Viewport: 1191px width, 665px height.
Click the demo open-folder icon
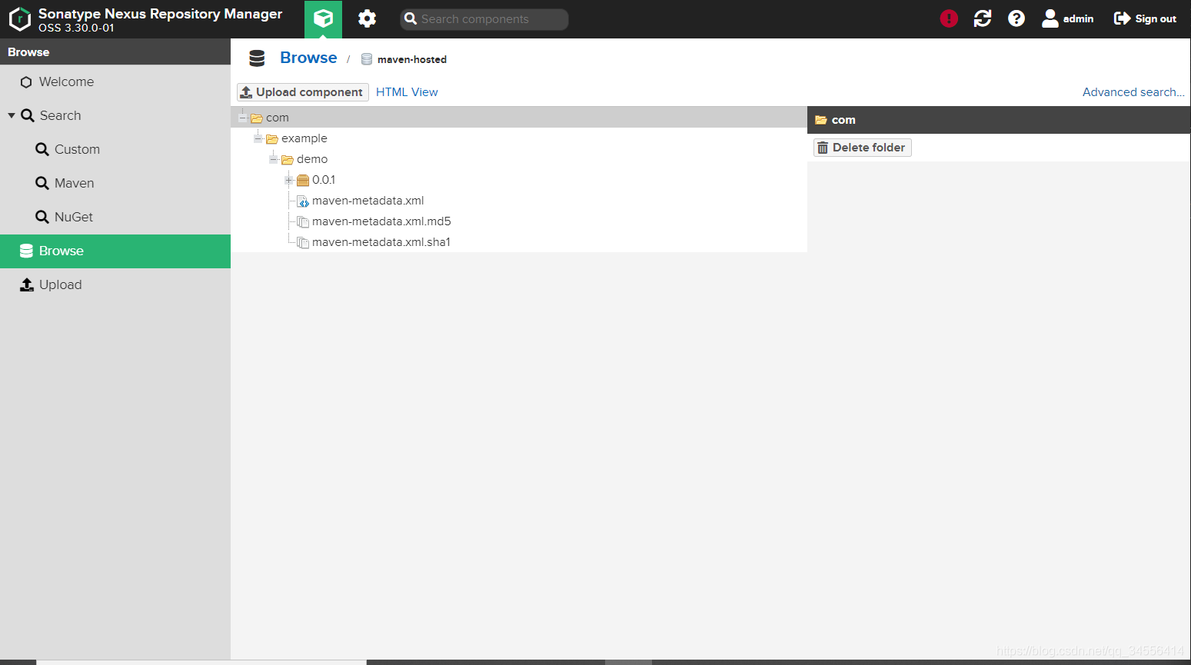click(x=288, y=160)
